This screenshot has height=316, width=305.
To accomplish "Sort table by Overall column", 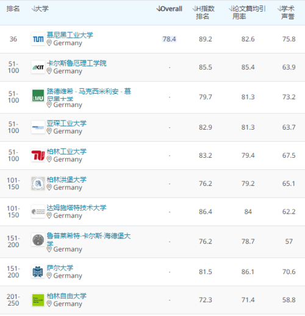I will point(169,9).
